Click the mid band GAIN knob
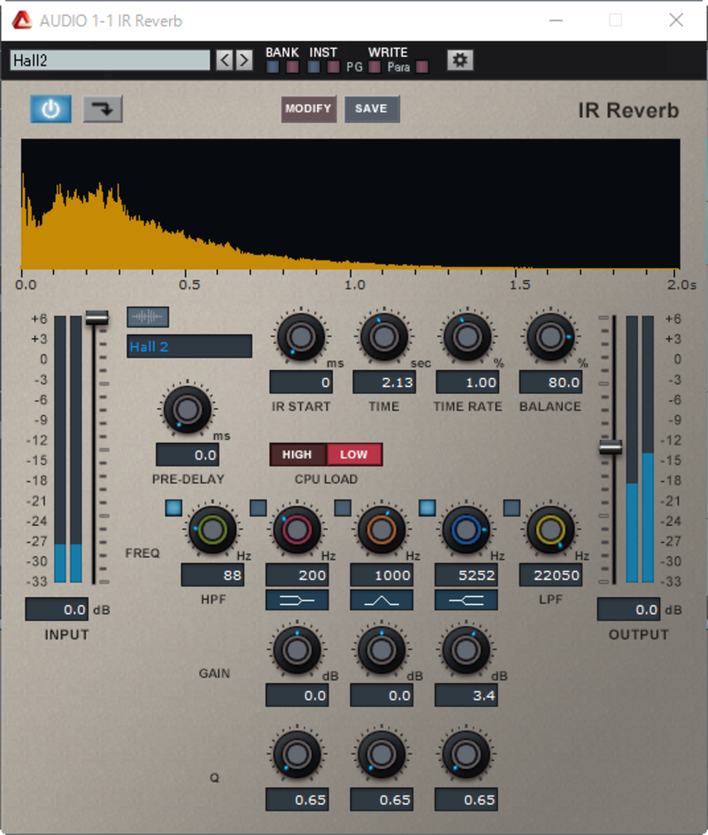The width and height of the screenshot is (708, 835). point(381,650)
